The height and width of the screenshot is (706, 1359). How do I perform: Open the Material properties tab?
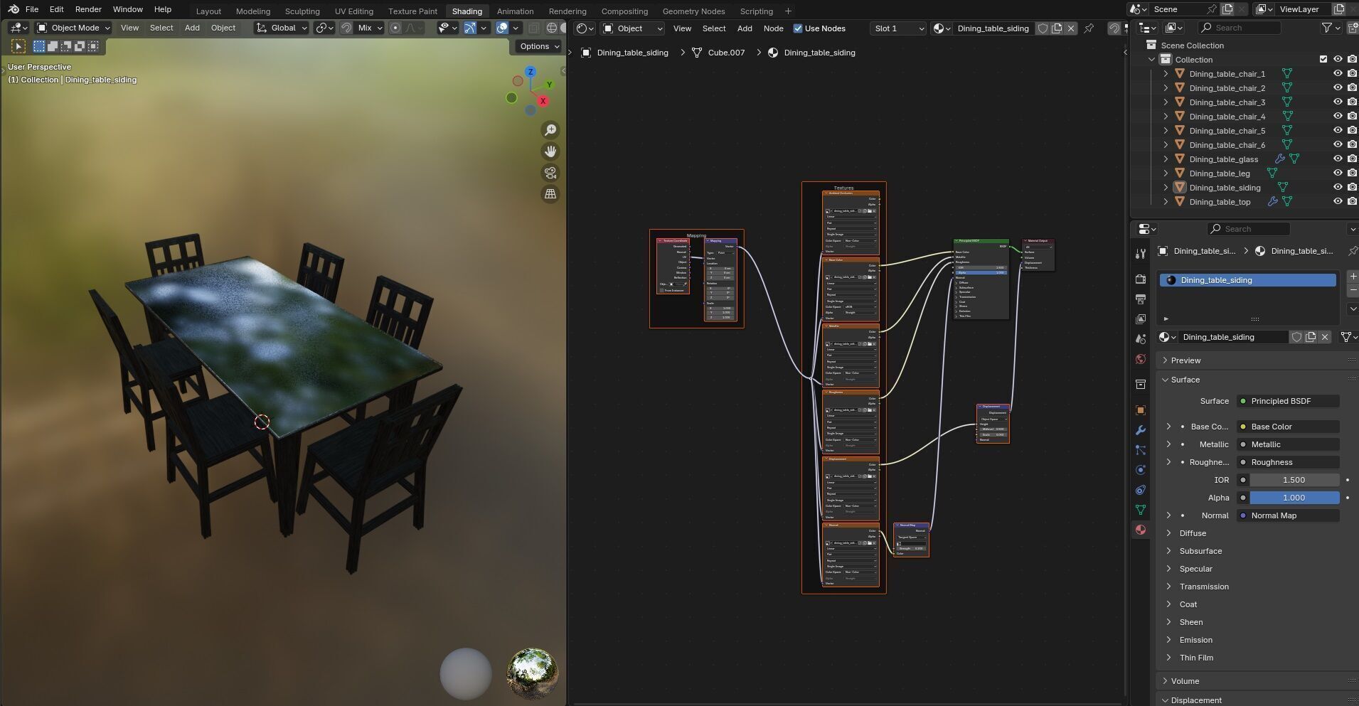click(x=1141, y=530)
